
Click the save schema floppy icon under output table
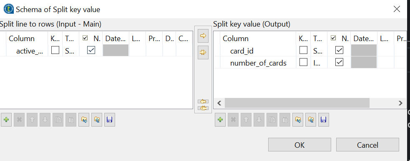click(323, 120)
